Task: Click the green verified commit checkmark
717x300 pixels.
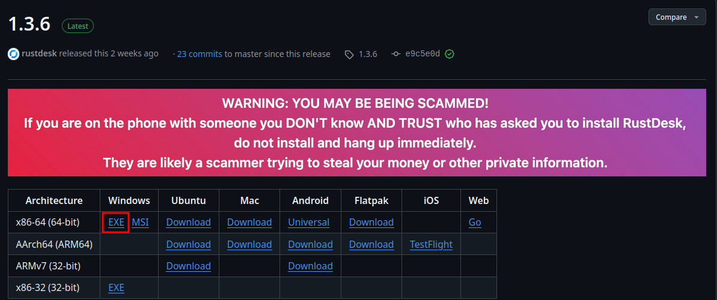Action: [450, 54]
